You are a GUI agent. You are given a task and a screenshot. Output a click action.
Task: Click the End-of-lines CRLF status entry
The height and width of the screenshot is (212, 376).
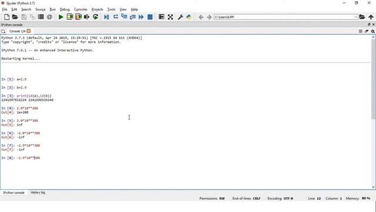pyautogui.click(x=246, y=198)
